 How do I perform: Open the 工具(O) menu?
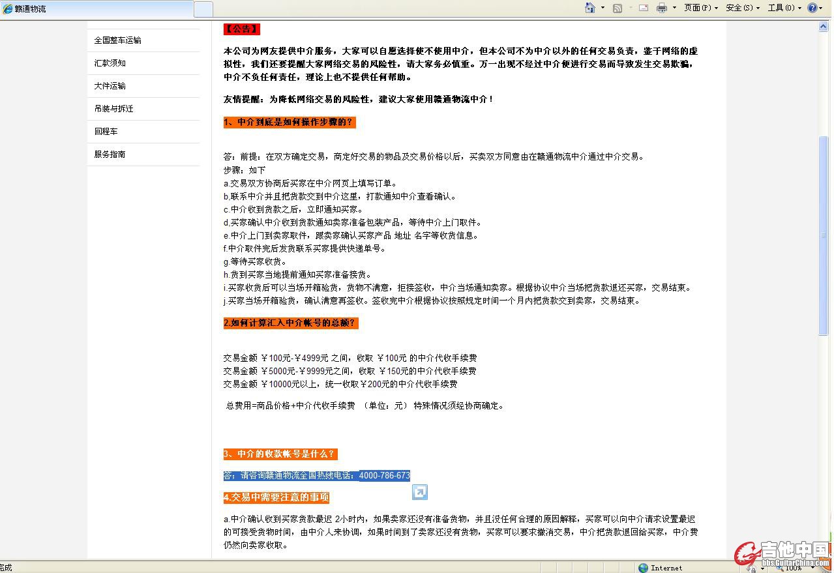point(784,8)
